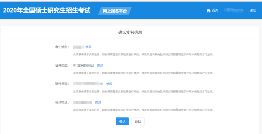Click 修改 beside 证件类型
Screen dimensions: 262x134
pos(100,65)
